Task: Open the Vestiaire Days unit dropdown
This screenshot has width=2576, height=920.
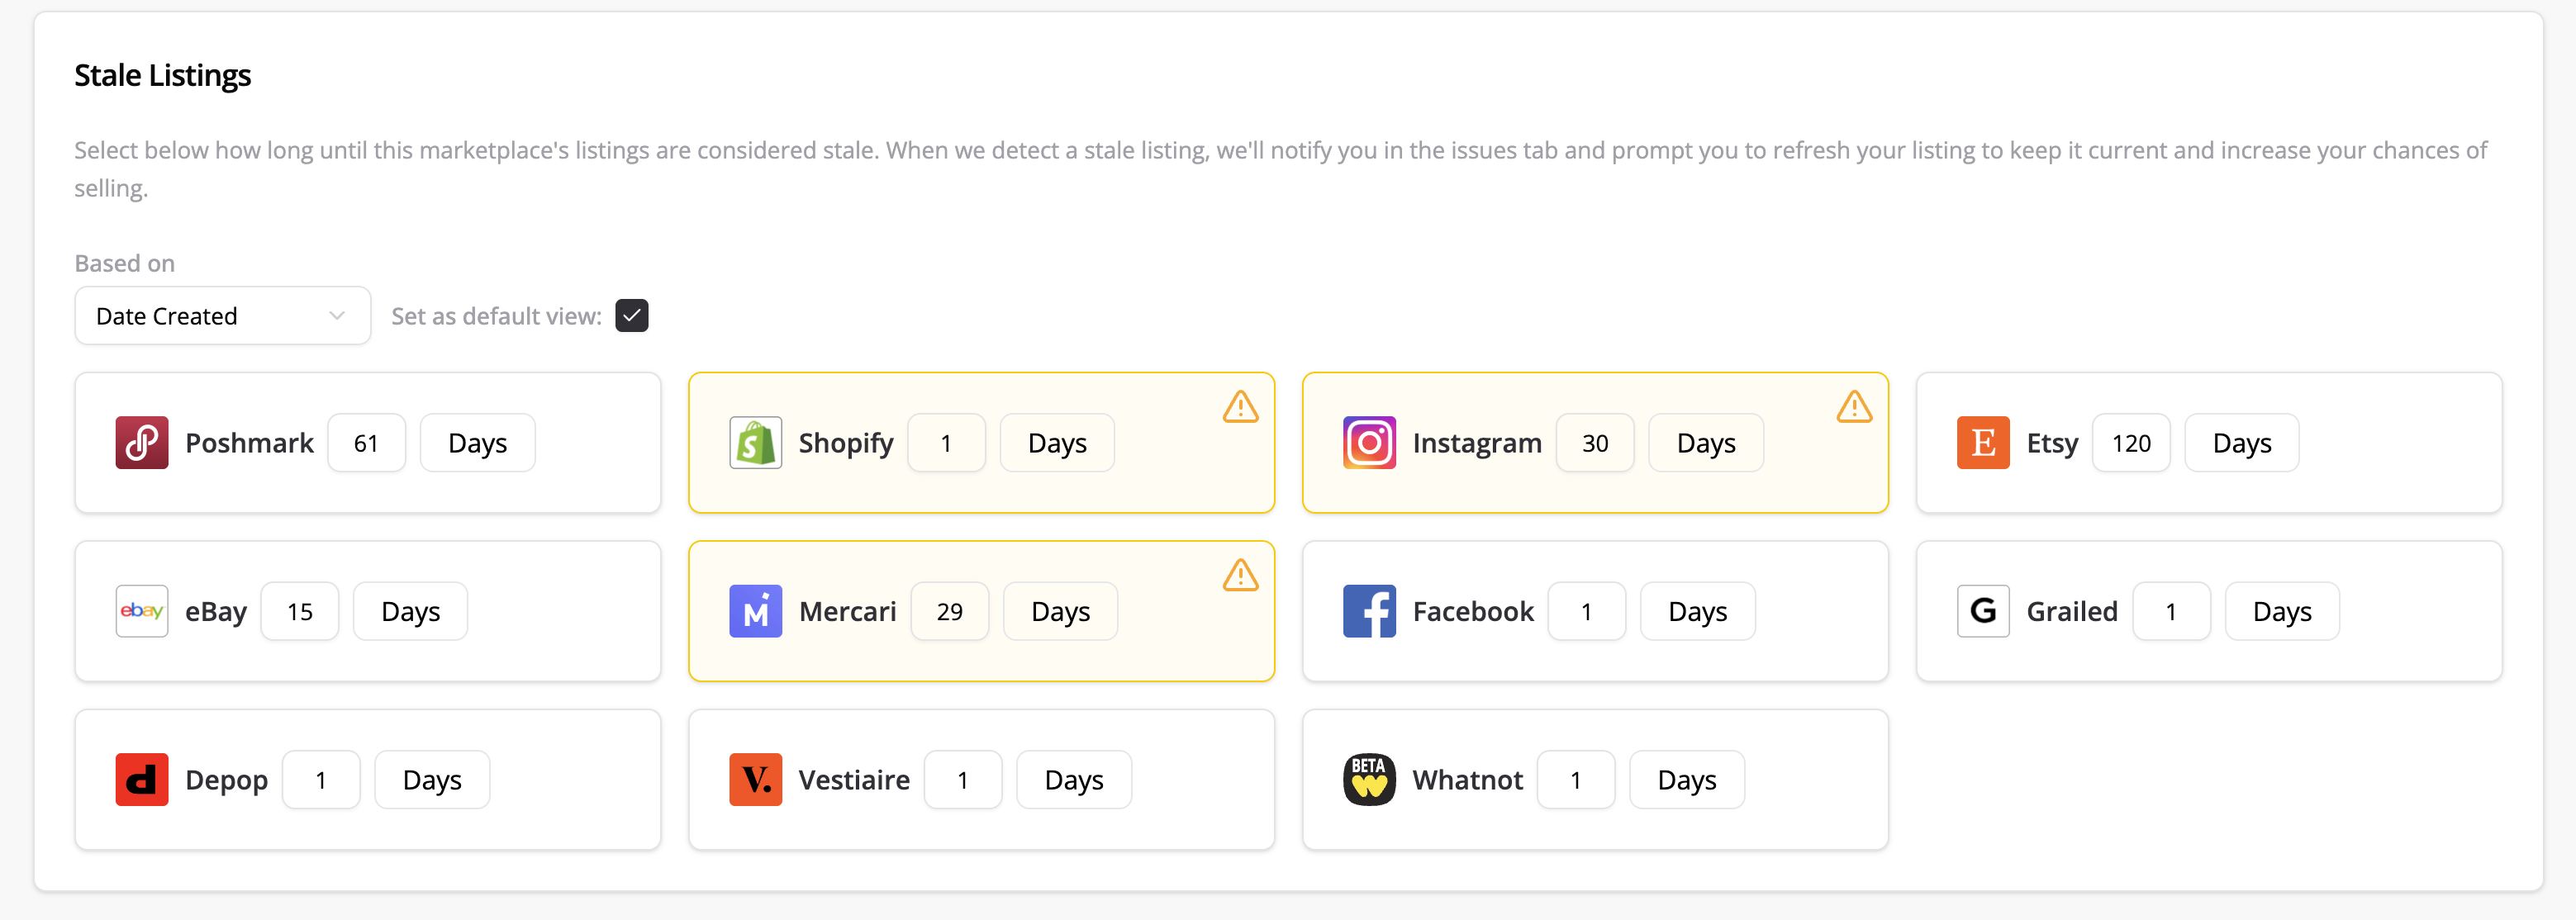Action: point(1073,779)
